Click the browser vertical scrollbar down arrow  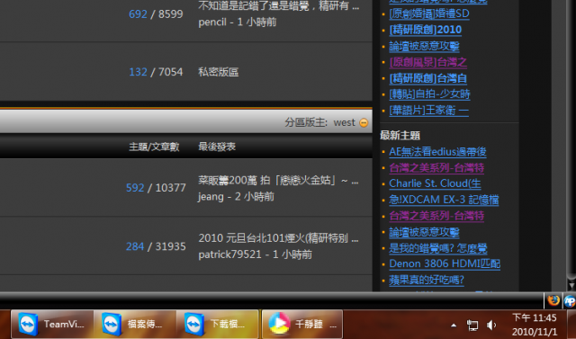tap(571, 284)
